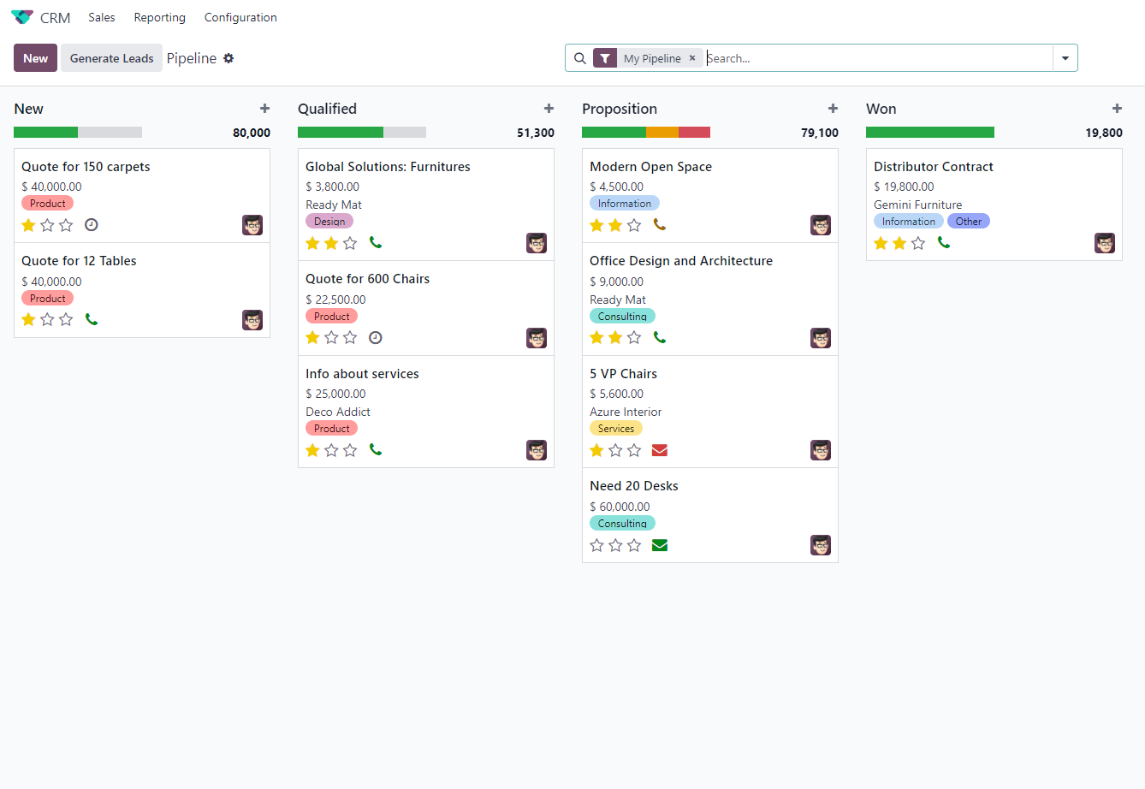Viewport: 1145px width, 789px height.
Task: Click the Generate Leads button
Action: coord(111,58)
